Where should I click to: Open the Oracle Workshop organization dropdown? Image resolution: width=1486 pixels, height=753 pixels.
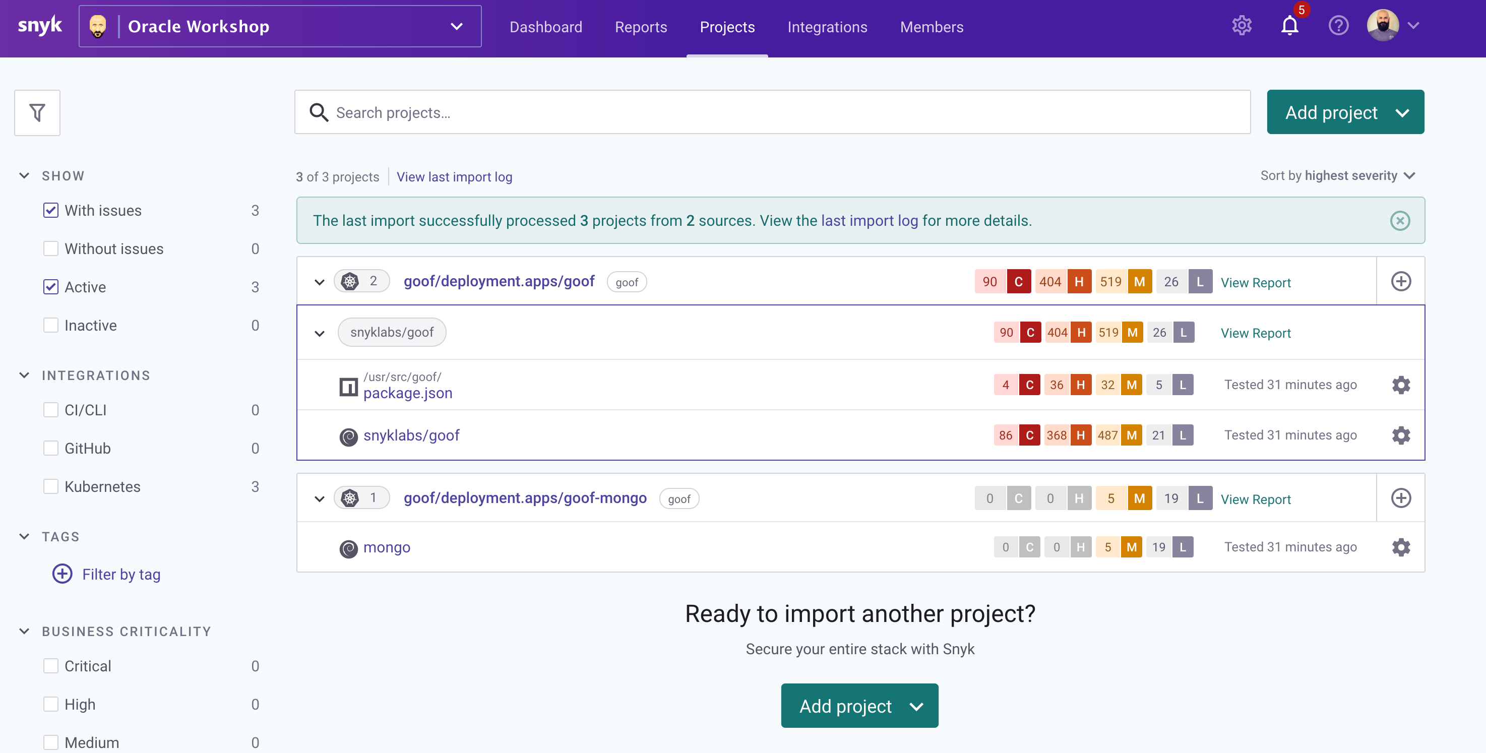pos(456,27)
